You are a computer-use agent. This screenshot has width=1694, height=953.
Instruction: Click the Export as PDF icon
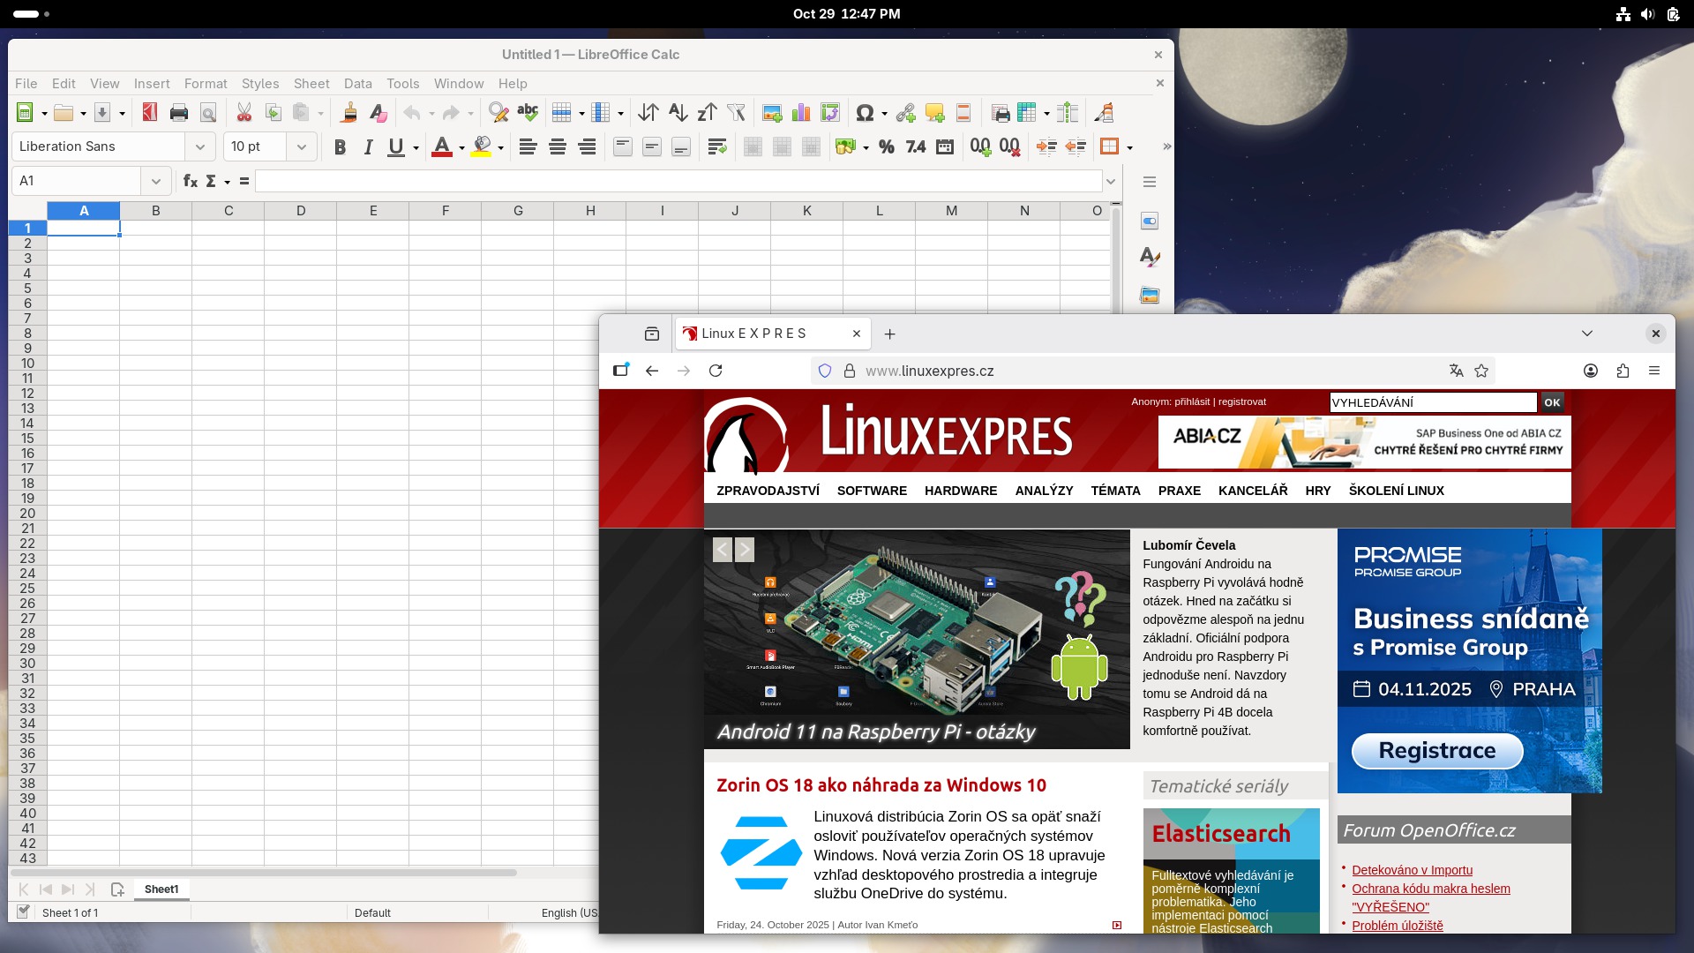pyautogui.click(x=150, y=113)
